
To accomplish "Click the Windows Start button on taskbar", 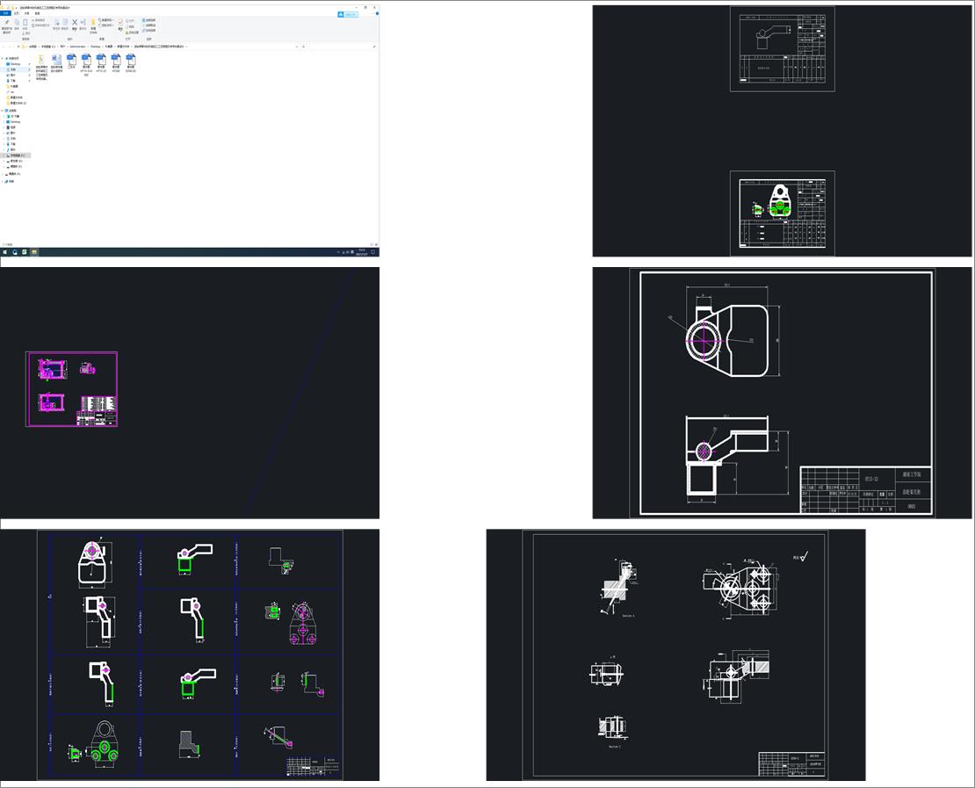I will 5,252.
